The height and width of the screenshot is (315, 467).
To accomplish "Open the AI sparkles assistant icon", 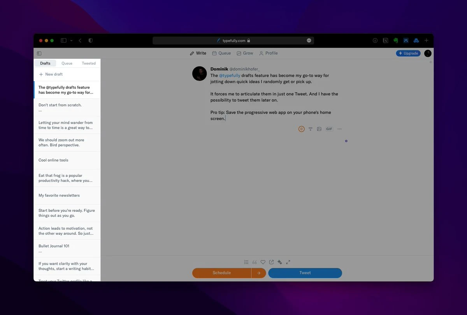I will click(x=279, y=262).
